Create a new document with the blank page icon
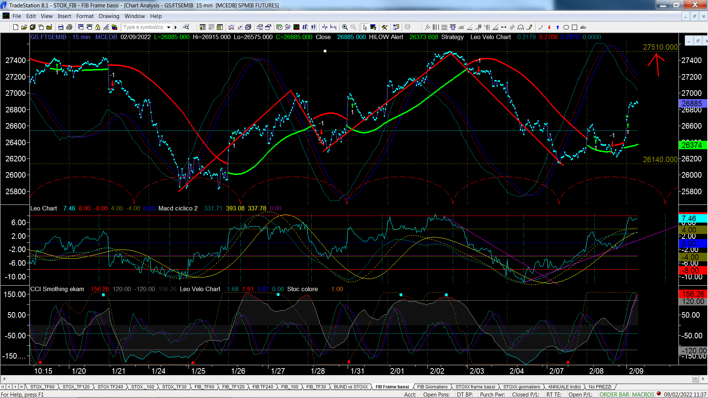708x398 pixels. (x=15, y=27)
